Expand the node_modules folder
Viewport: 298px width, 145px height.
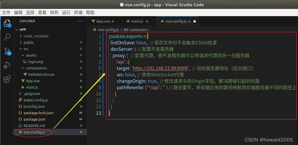pyautogui.click(x=21, y=36)
